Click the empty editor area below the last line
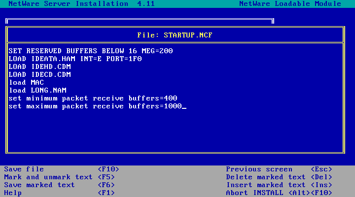The image size is (355, 197). pyautogui.click(x=175, y=131)
